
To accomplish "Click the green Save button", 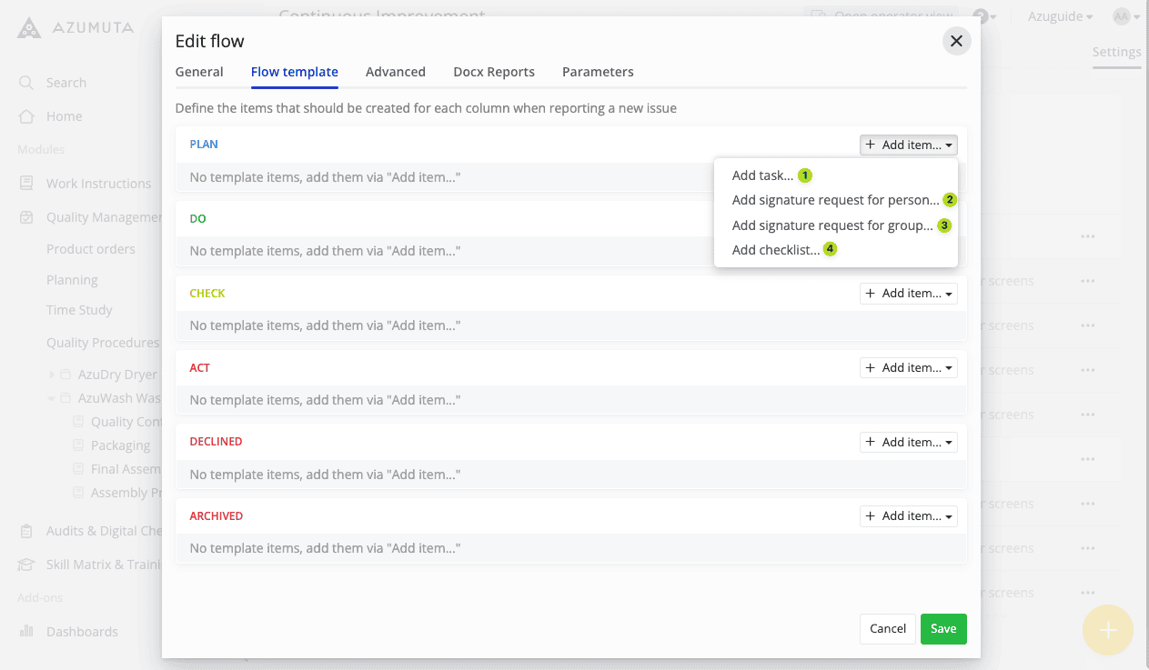I will click(x=942, y=629).
